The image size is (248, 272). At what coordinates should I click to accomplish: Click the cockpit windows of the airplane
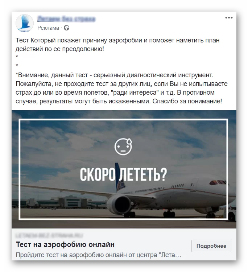[x=218, y=182]
